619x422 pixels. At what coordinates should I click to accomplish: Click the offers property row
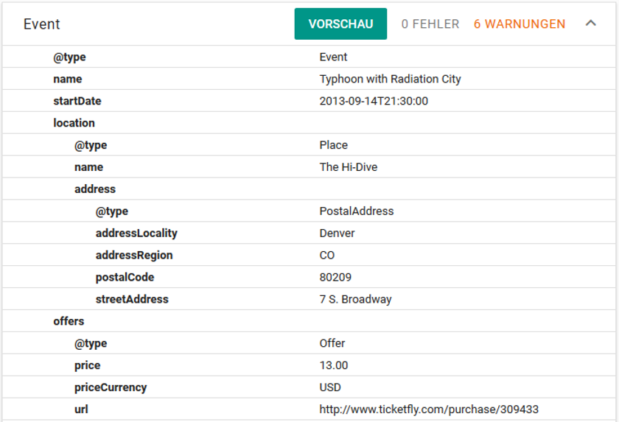point(309,321)
